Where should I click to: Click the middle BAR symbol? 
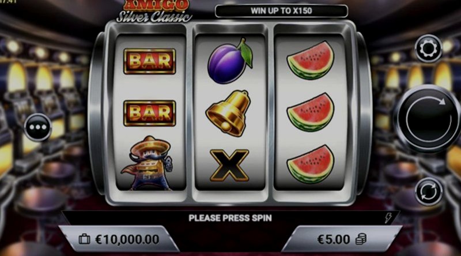(x=150, y=113)
